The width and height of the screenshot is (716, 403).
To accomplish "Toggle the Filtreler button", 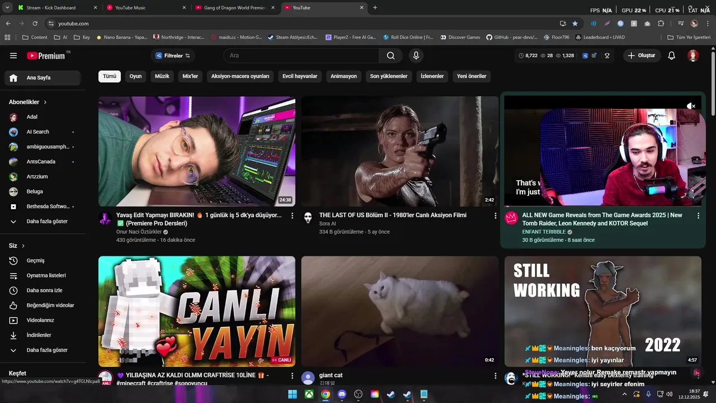I will pyautogui.click(x=173, y=55).
